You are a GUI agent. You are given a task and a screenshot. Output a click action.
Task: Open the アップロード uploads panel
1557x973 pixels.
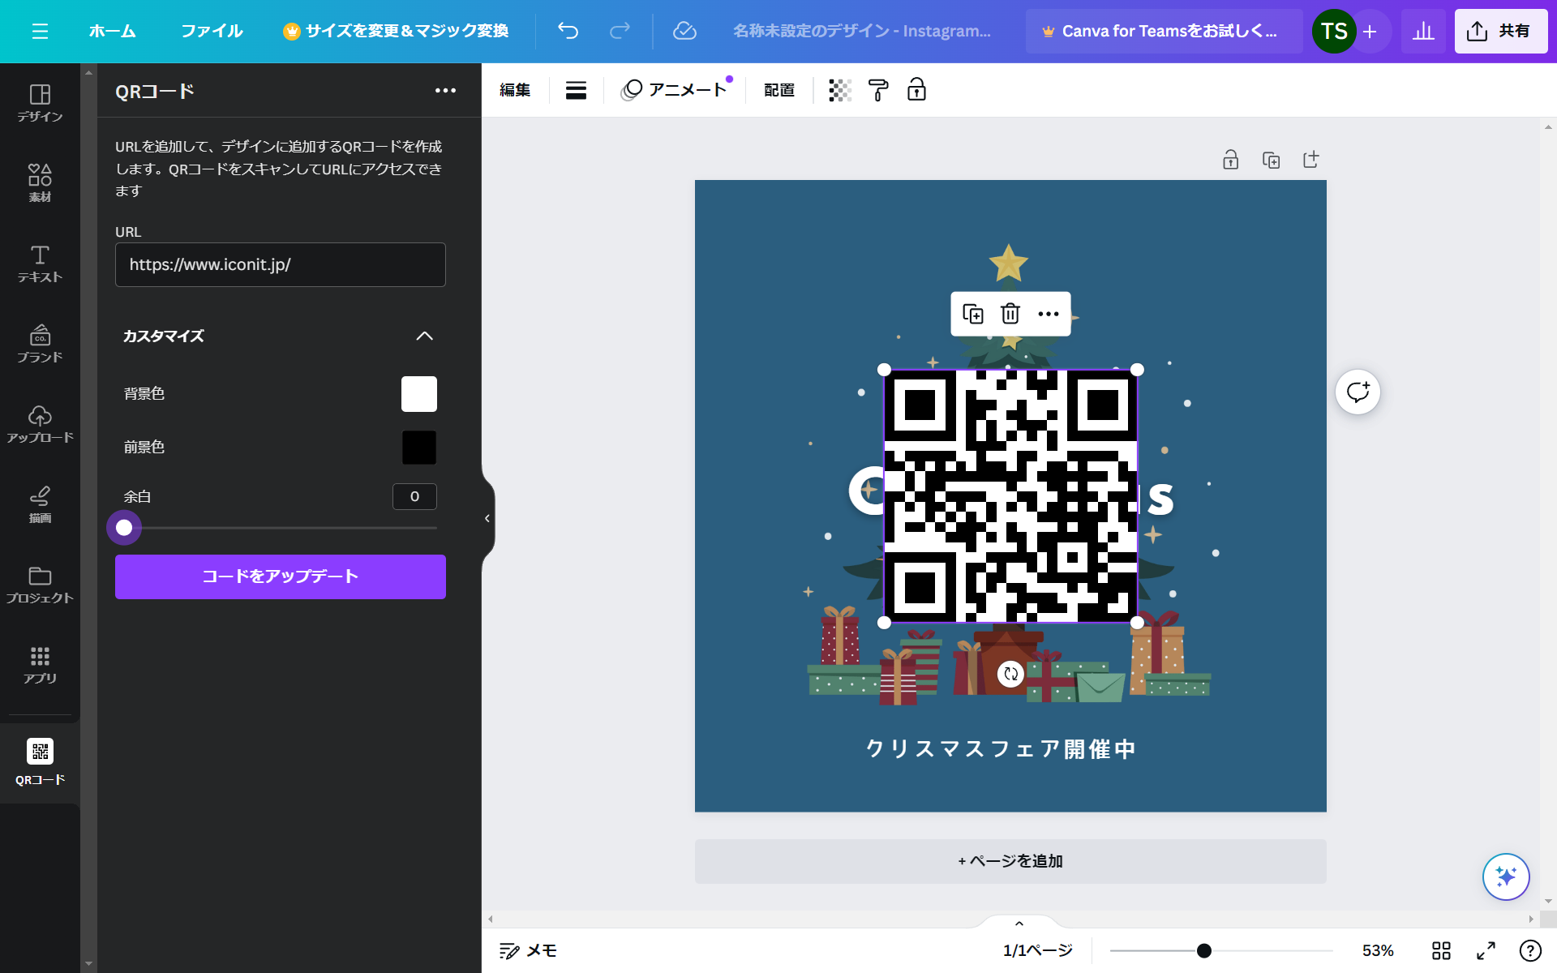40,424
